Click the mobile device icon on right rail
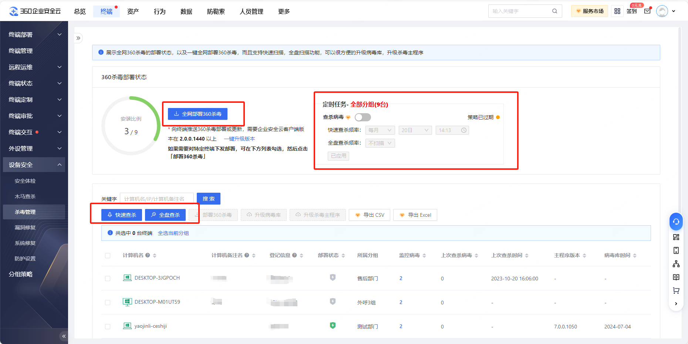This screenshot has width=688, height=344. click(x=676, y=250)
